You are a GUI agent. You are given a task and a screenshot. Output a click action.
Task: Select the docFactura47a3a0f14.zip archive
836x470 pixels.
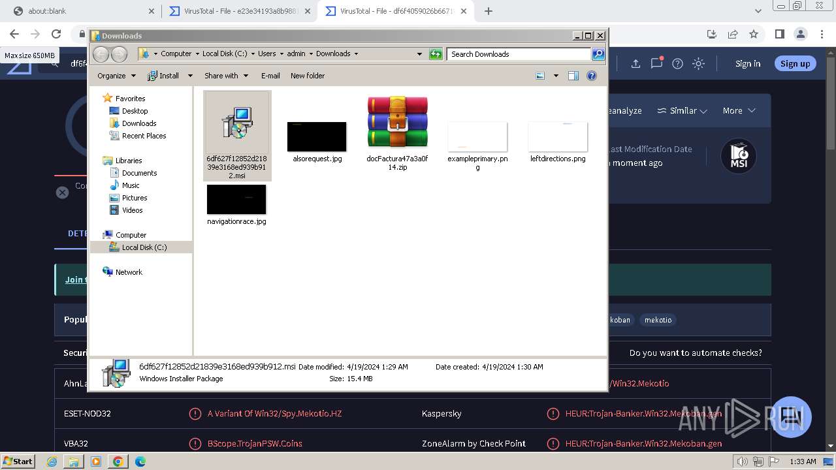tap(397, 134)
